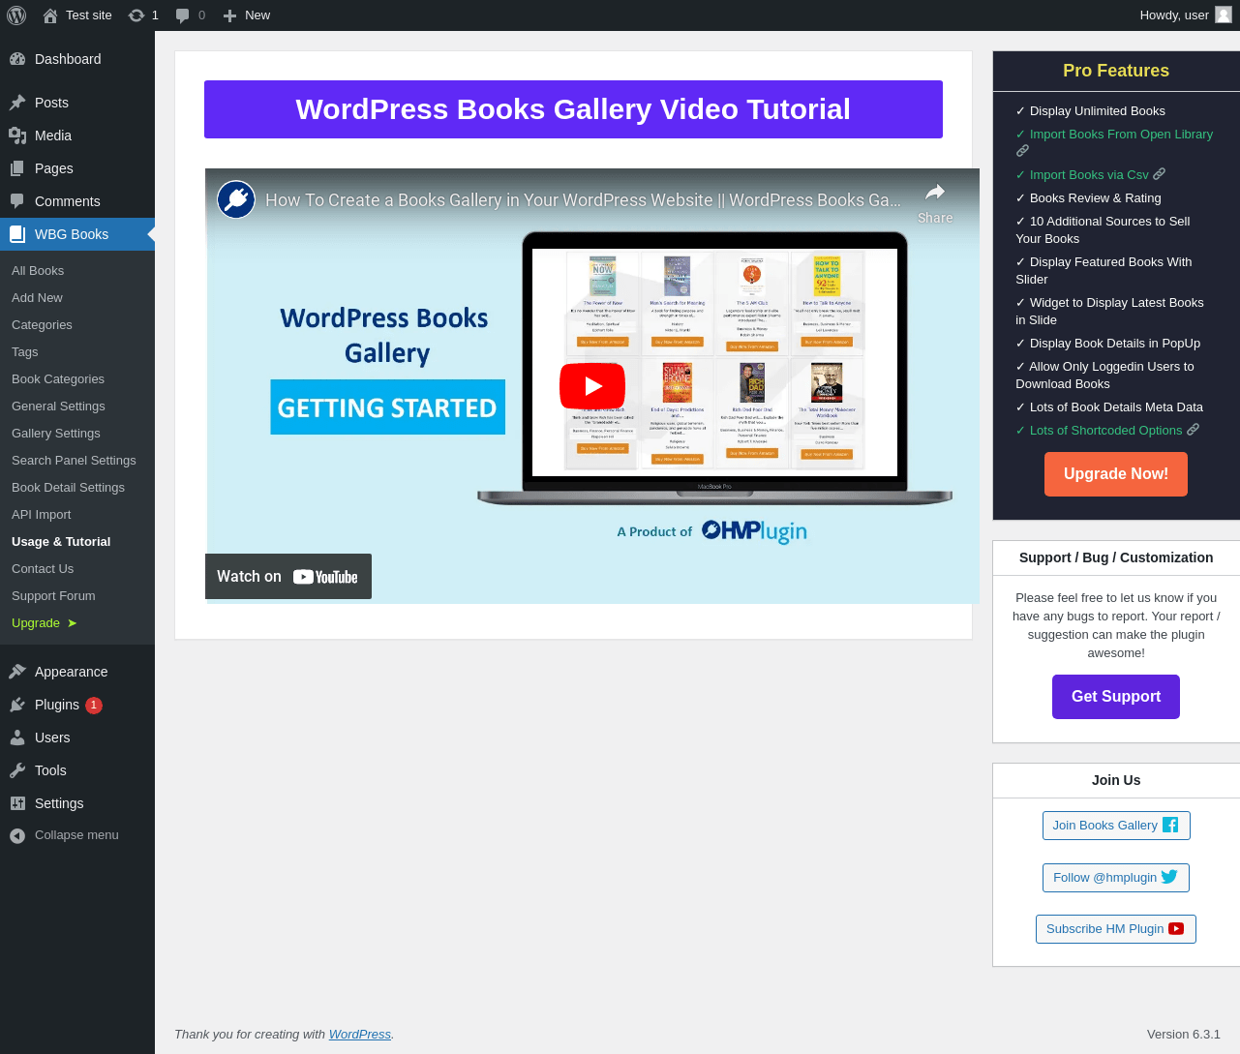Click the Appearance paintbrush icon
Image resolution: width=1240 pixels, height=1054 pixels.
tap(17, 672)
